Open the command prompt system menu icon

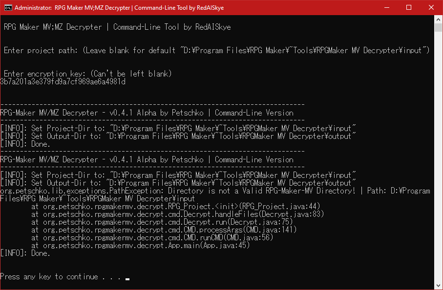point(8,8)
